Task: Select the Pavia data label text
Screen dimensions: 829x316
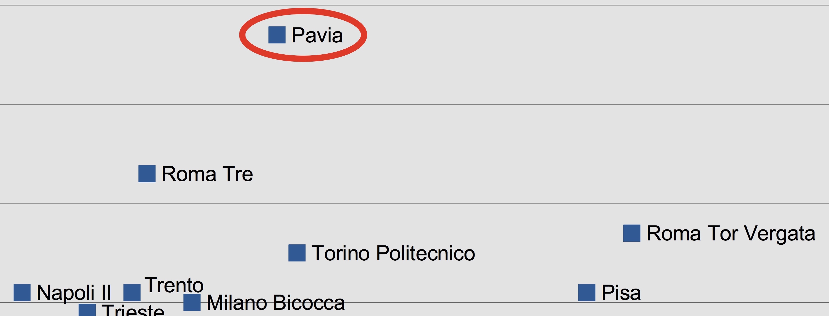Action: point(317,35)
